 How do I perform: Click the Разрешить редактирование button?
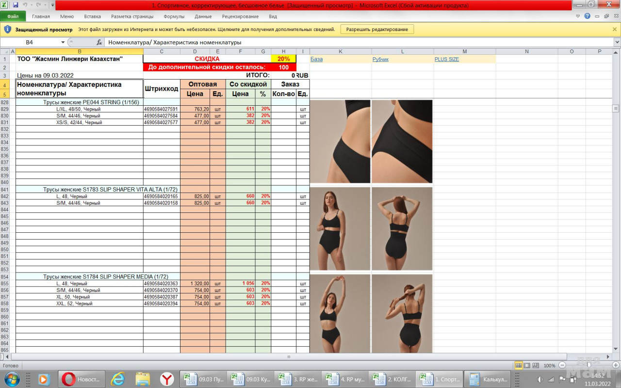(377, 29)
